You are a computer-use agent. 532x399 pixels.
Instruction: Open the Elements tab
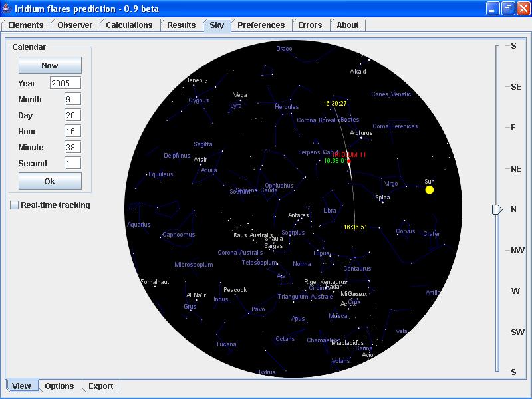[x=26, y=25]
